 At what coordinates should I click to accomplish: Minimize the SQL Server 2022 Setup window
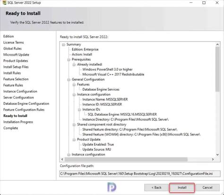pyautogui.click(x=191, y=3)
